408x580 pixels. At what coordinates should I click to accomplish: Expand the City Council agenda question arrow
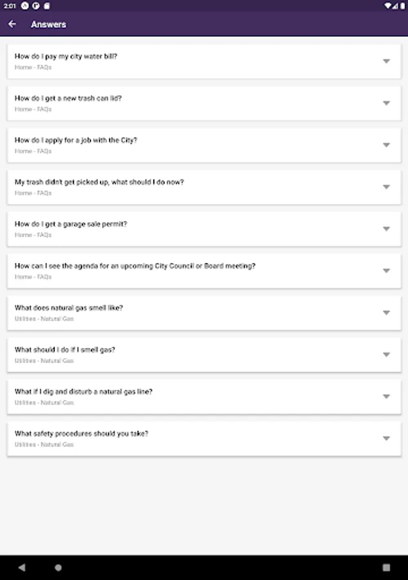click(386, 271)
